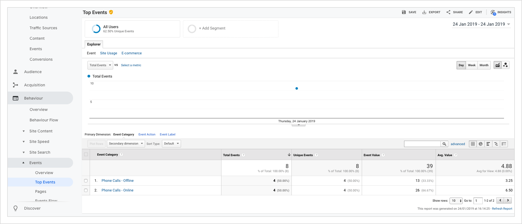522x224 pixels.
Task: Click the Add Segment box
Action: point(231,29)
